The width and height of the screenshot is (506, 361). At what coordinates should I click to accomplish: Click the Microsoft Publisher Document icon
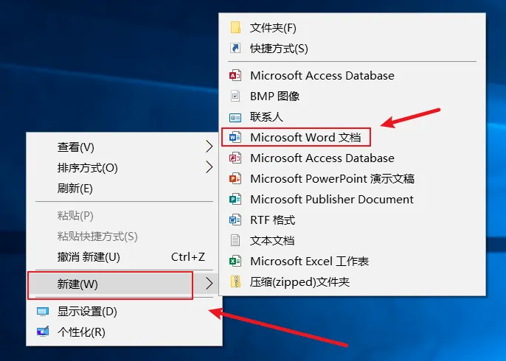click(235, 199)
